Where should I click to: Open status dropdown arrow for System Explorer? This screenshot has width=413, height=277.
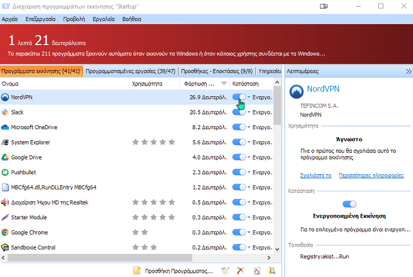(249, 142)
